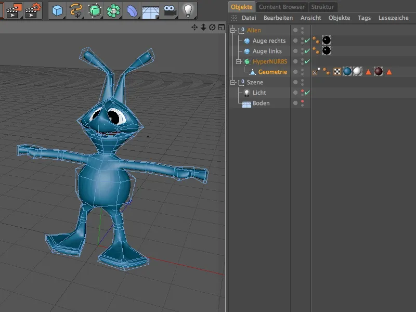Add a HyperNURBS generator from toolbar

pos(95,10)
